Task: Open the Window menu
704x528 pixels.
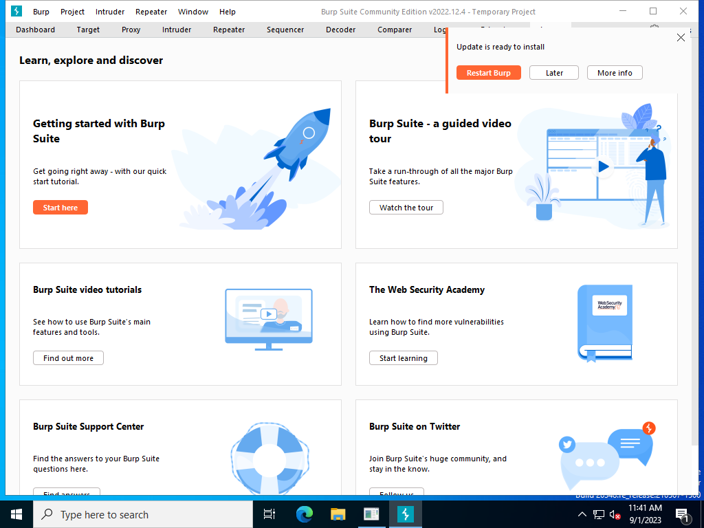Action: click(x=193, y=12)
